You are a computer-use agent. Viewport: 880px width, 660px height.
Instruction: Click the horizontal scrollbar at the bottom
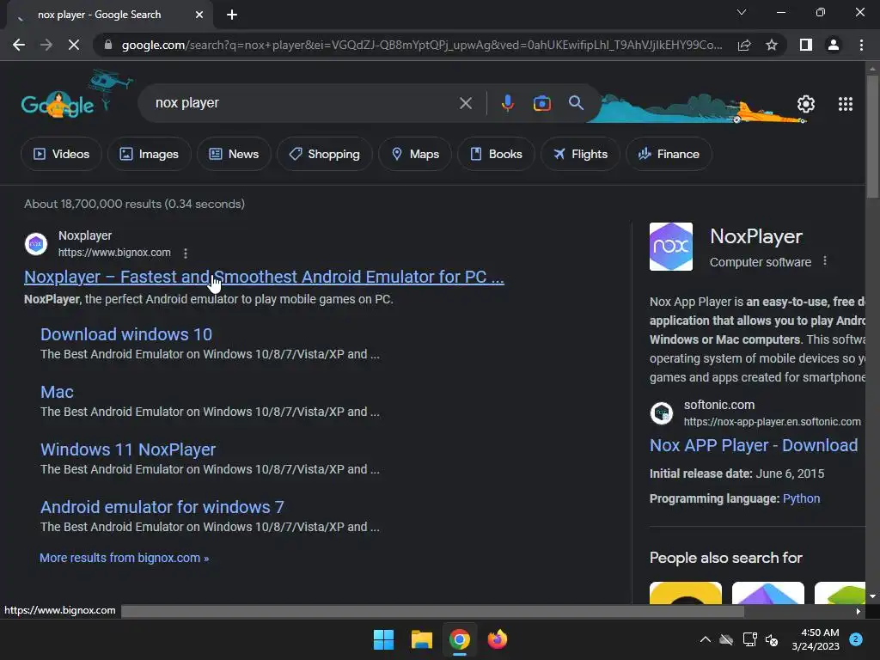[432, 611]
